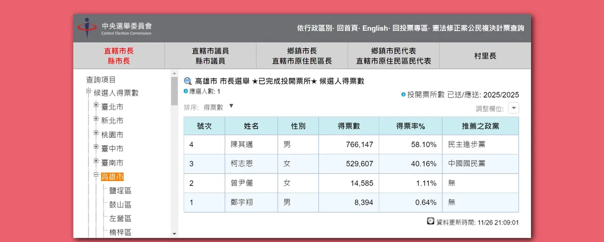Expand the 臺中市 tree node
This screenshot has width=604, height=242.
[96, 147]
